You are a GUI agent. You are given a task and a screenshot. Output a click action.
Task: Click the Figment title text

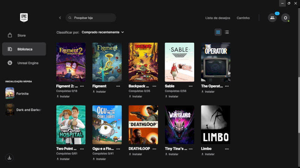(99, 86)
